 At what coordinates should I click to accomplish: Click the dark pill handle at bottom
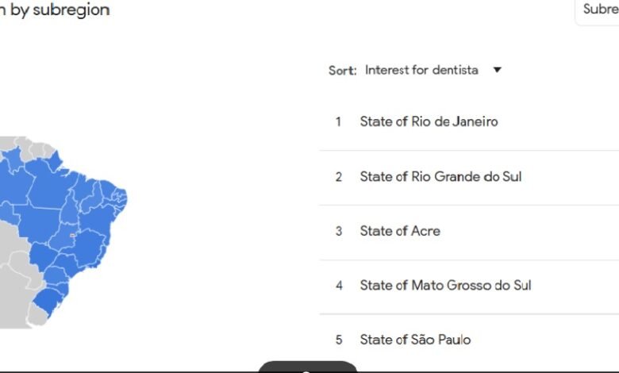[x=308, y=368]
